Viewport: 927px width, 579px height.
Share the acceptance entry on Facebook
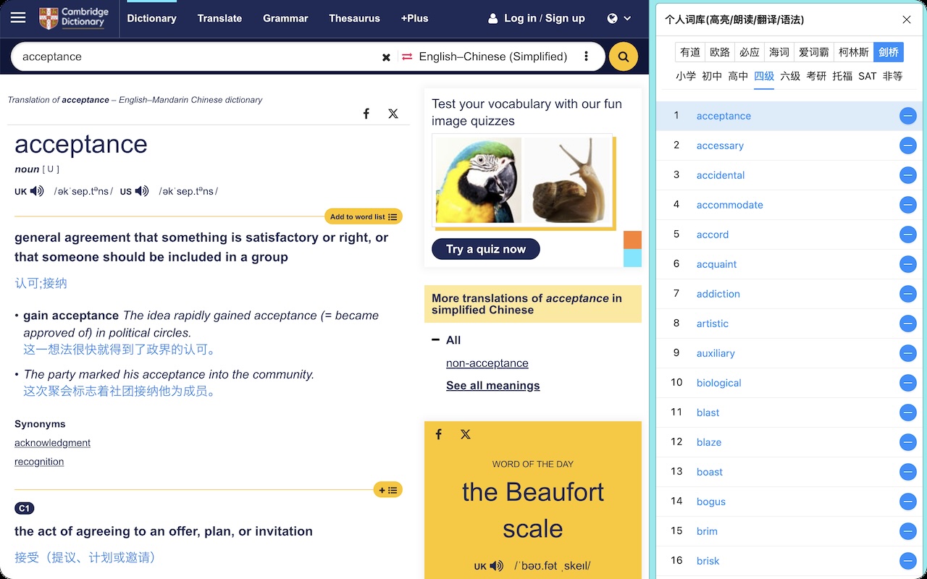point(366,114)
